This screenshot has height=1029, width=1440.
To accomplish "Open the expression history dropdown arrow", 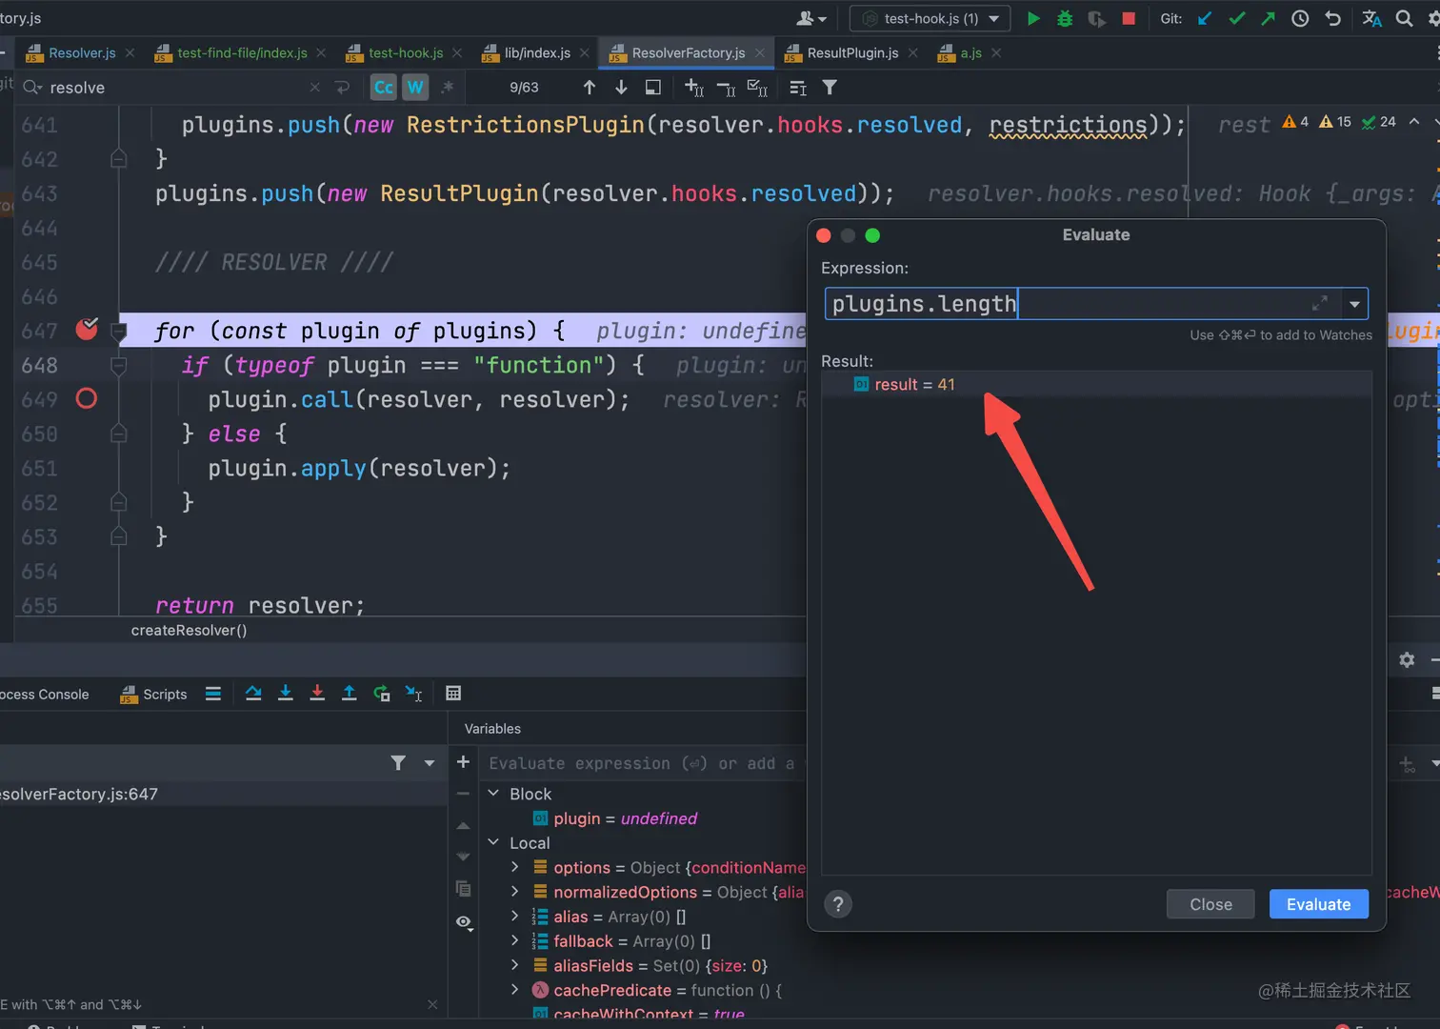I will (x=1354, y=304).
